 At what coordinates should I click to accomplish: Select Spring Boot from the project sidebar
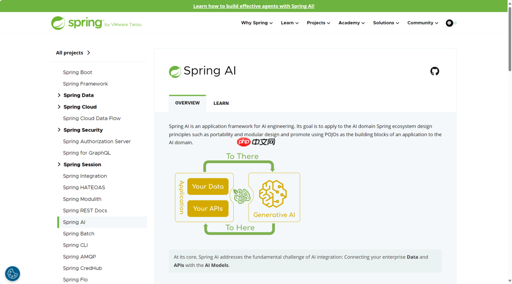[77, 72]
